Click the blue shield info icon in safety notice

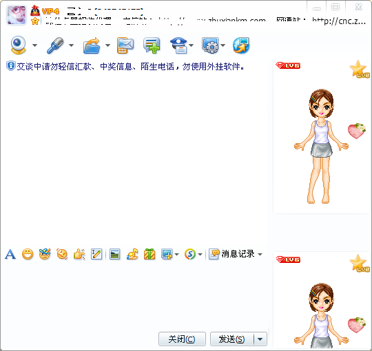(10, 66)
